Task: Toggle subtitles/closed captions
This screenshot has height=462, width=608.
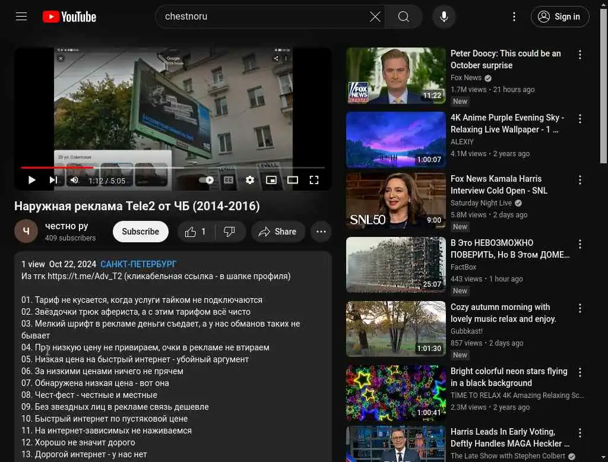Action: point(229,180)
